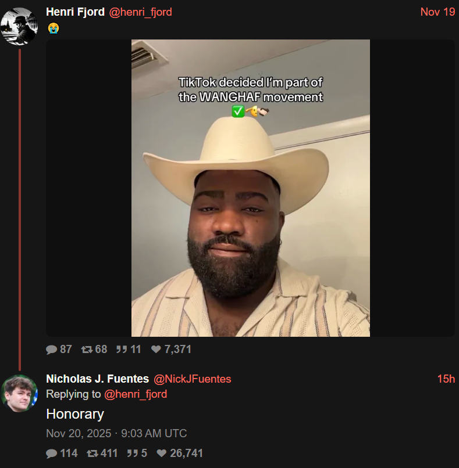Open the @henri_fjord handle link in header
The width and height of the screenshot is (459, 468).
[140, 12]
